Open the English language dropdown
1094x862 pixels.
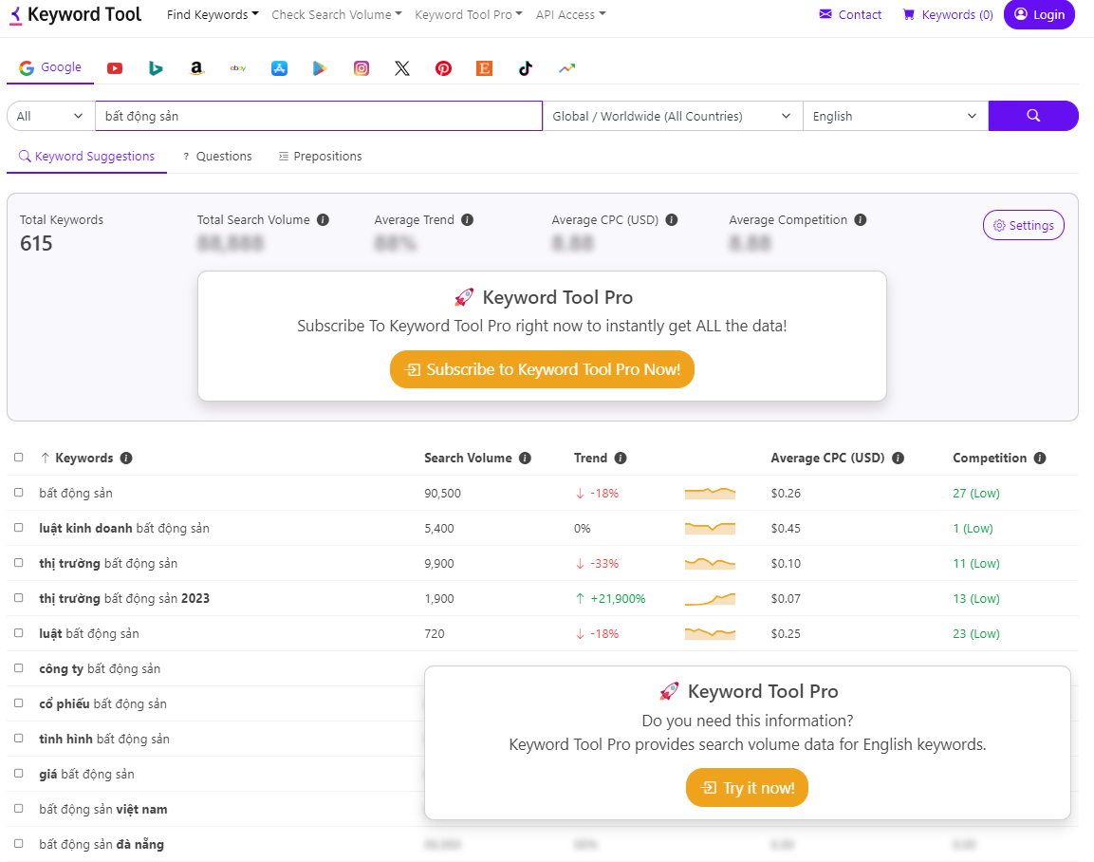point(895,116)
